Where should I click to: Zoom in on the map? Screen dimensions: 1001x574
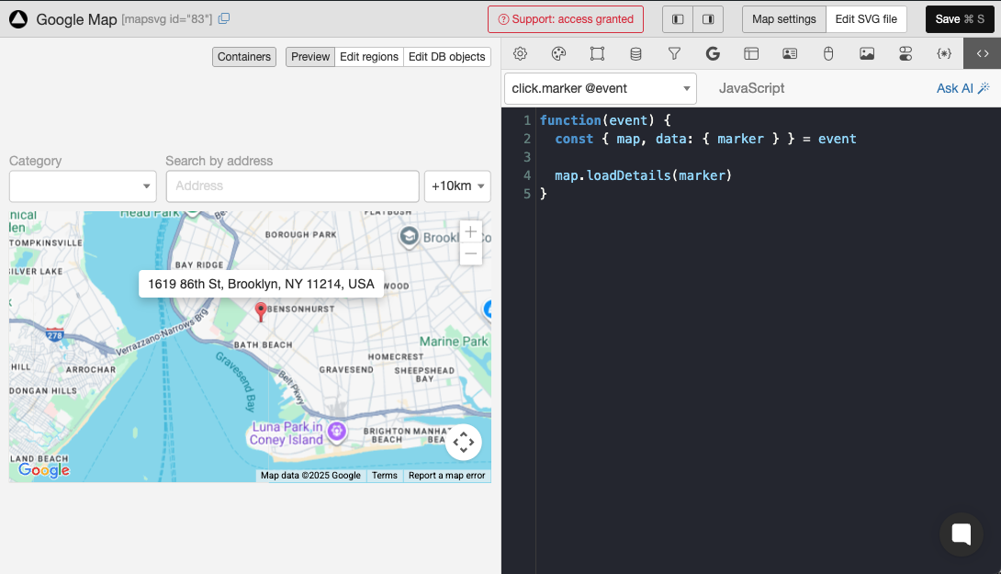tap(471, 231)
